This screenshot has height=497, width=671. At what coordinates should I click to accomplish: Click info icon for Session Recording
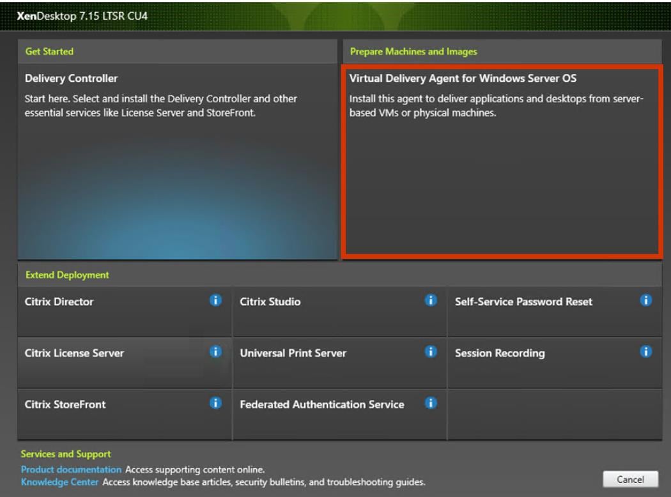coord(645,351)
